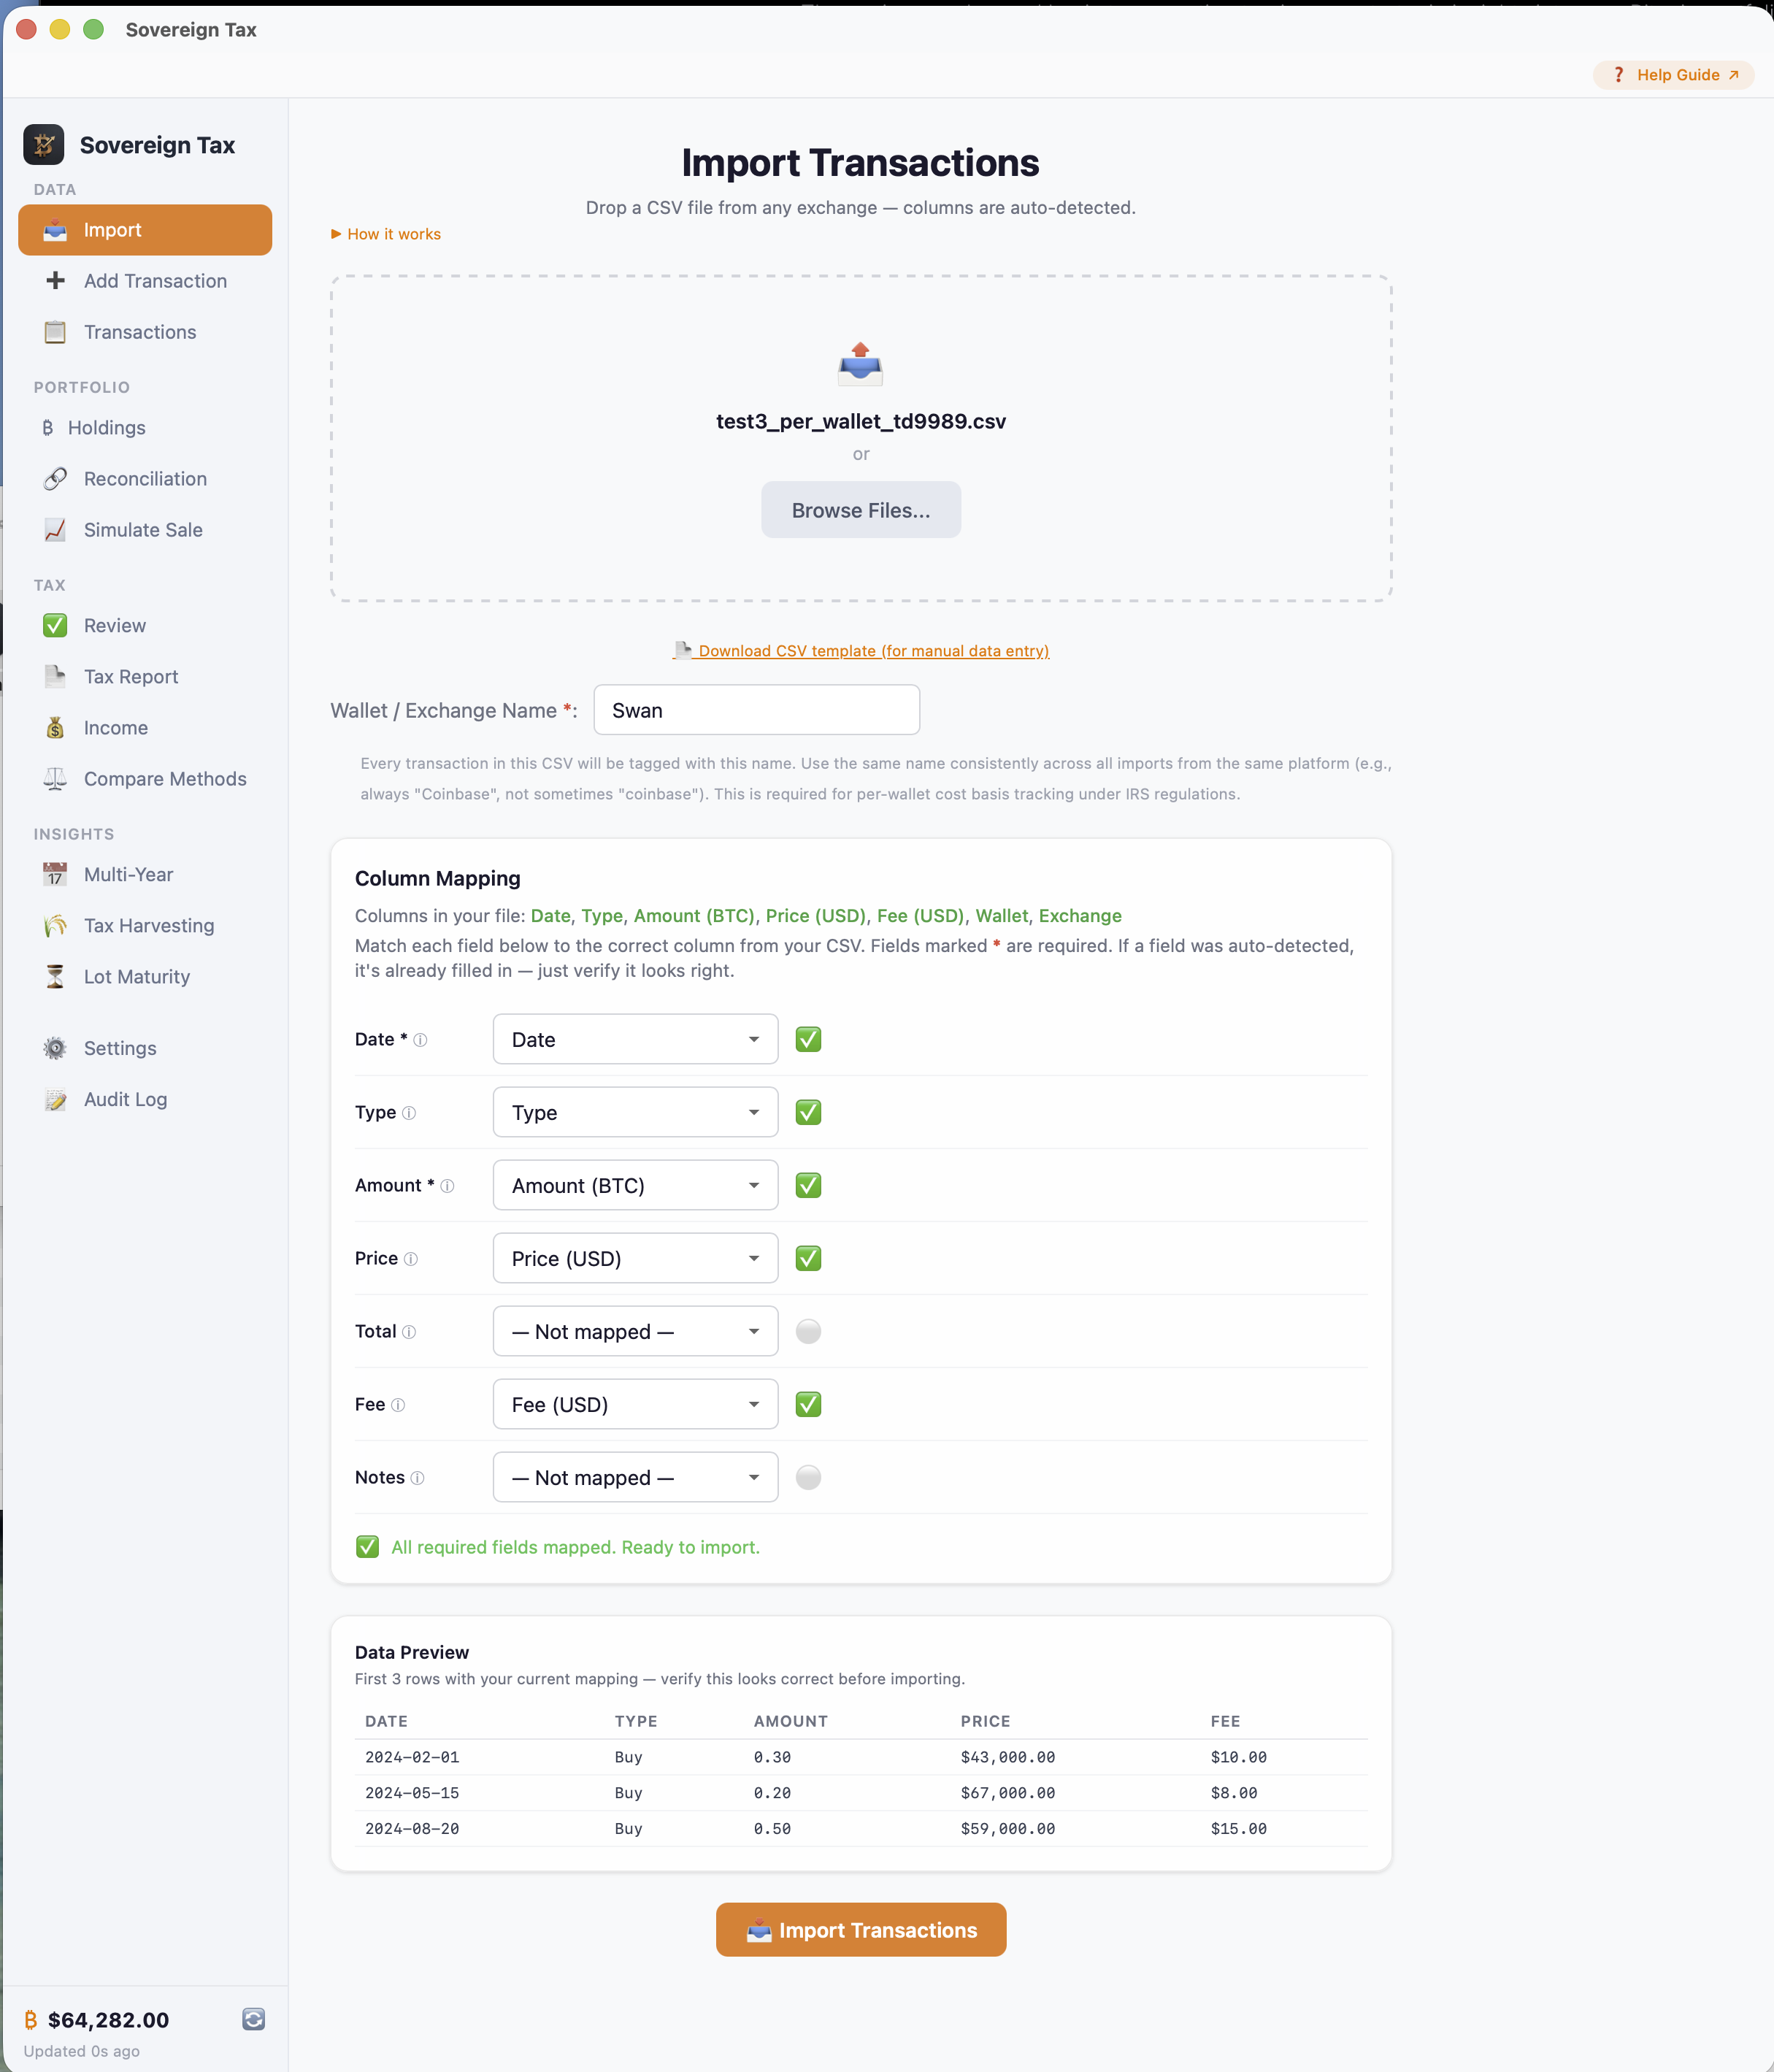Select the Reconciliation tool
This screenshot has width=1774, height=2072.
click(144, 479)
